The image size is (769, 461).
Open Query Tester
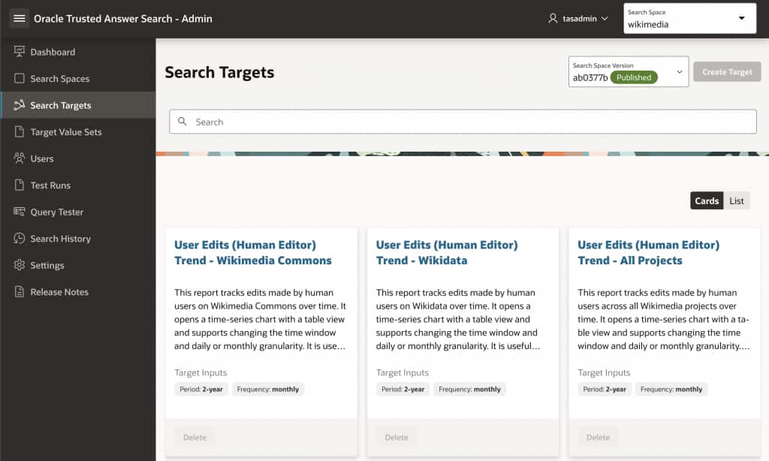coord(78,212)
